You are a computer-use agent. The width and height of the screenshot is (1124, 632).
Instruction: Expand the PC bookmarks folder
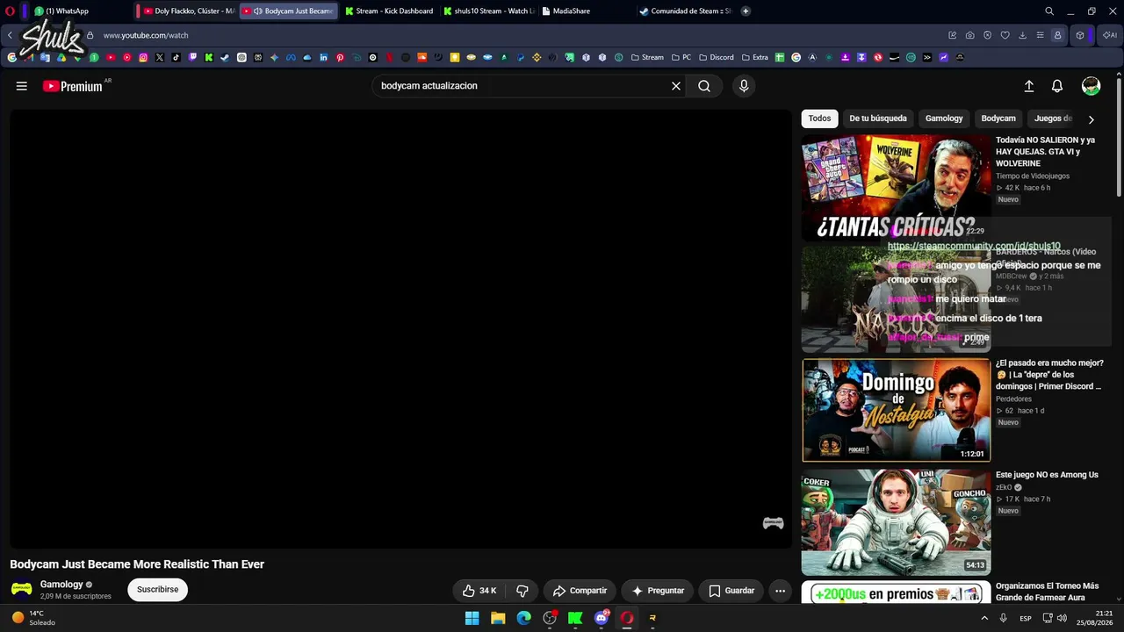tap(681, 57)
